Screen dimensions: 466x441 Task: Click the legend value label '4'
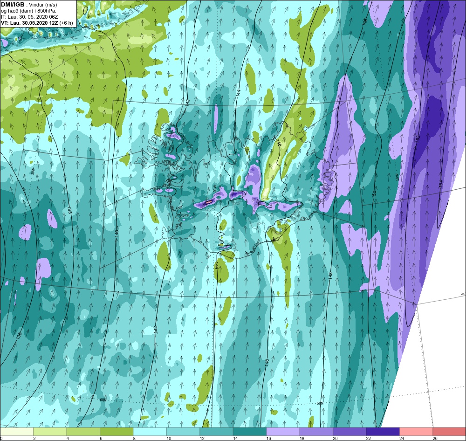tap(68, 438)
